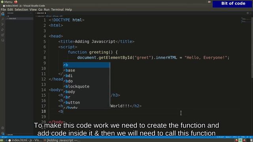Click line 8 getElementById code

click(115, 58)
